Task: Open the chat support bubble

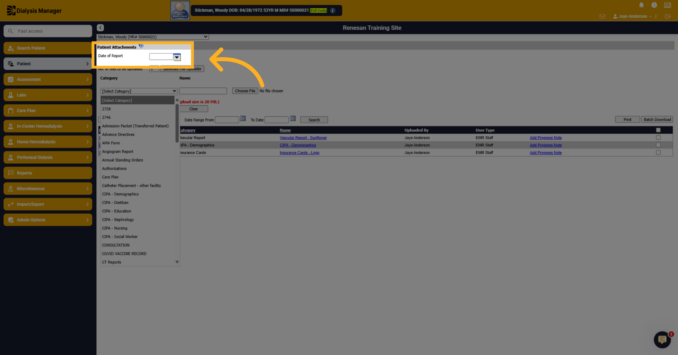Action: click(662, 339)
